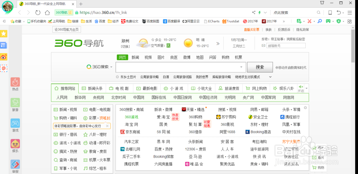Image resolution: width=358 pixels, height=174 pixels.
Task: Reload the page with refresh icon
Action: click(38, 12)
